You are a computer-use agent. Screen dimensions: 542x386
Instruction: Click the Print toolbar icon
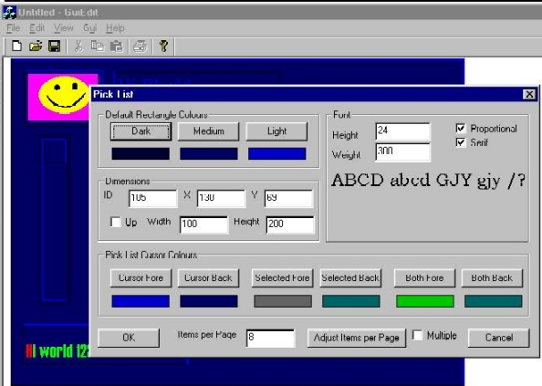(x=140, y=46)
